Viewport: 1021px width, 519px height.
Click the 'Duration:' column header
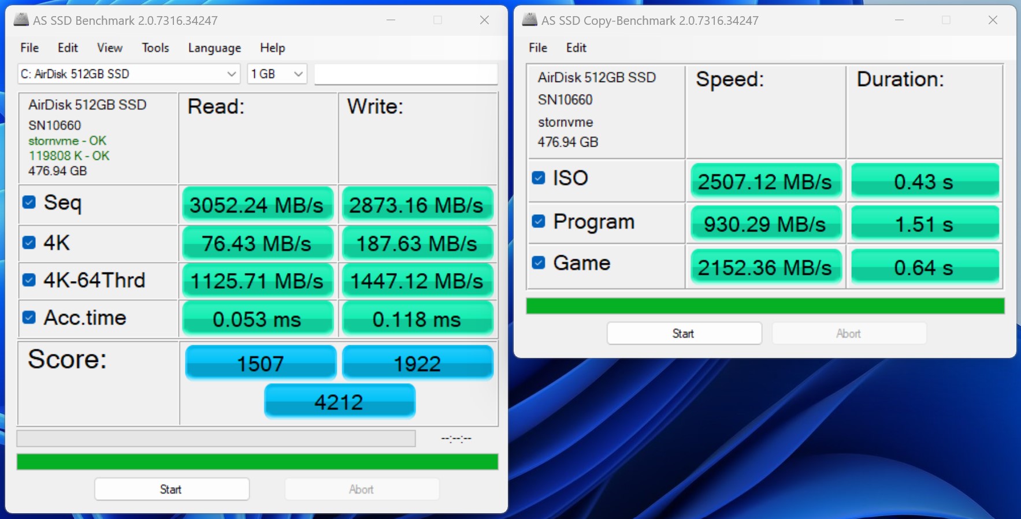(900, 79)
